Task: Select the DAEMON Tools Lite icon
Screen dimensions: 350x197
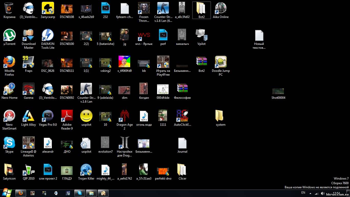Action: point(48,35)
